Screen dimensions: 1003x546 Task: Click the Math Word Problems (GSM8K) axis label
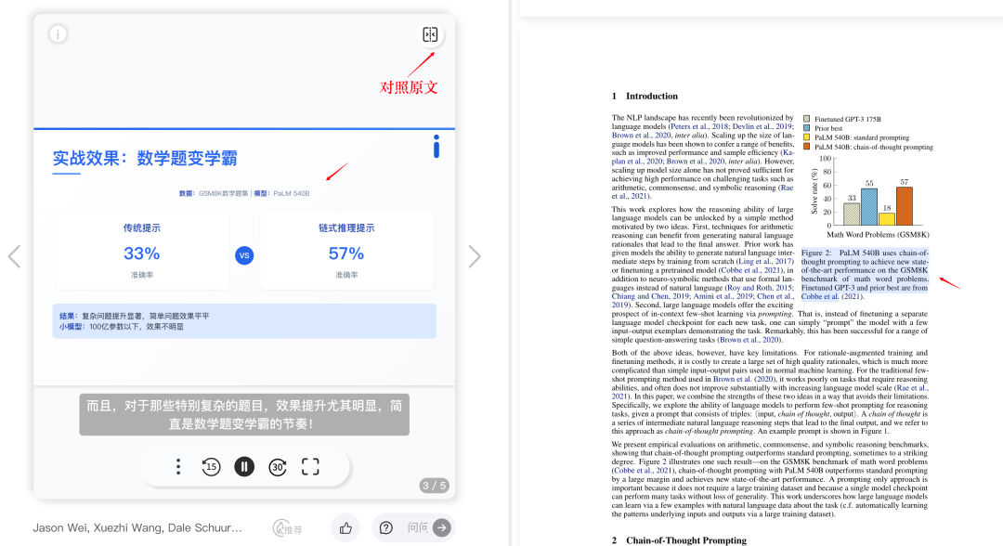coord(878,235)
